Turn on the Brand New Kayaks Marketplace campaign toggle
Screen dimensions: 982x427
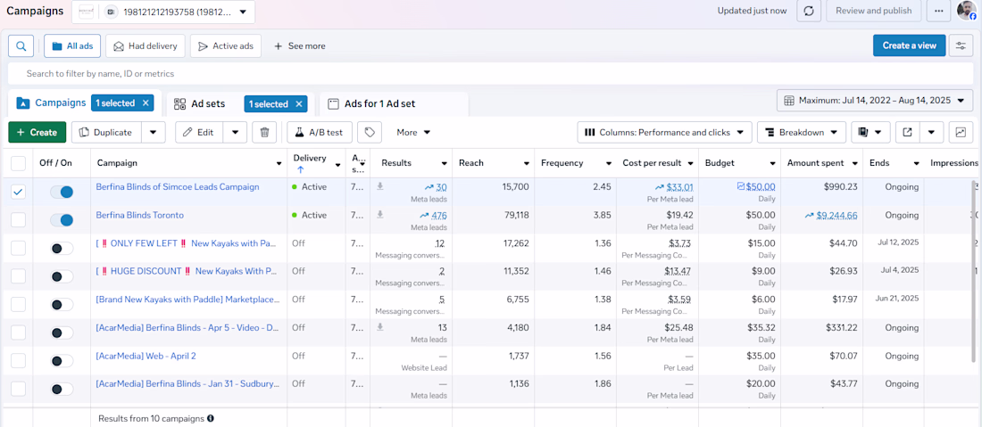coord(62,305)
